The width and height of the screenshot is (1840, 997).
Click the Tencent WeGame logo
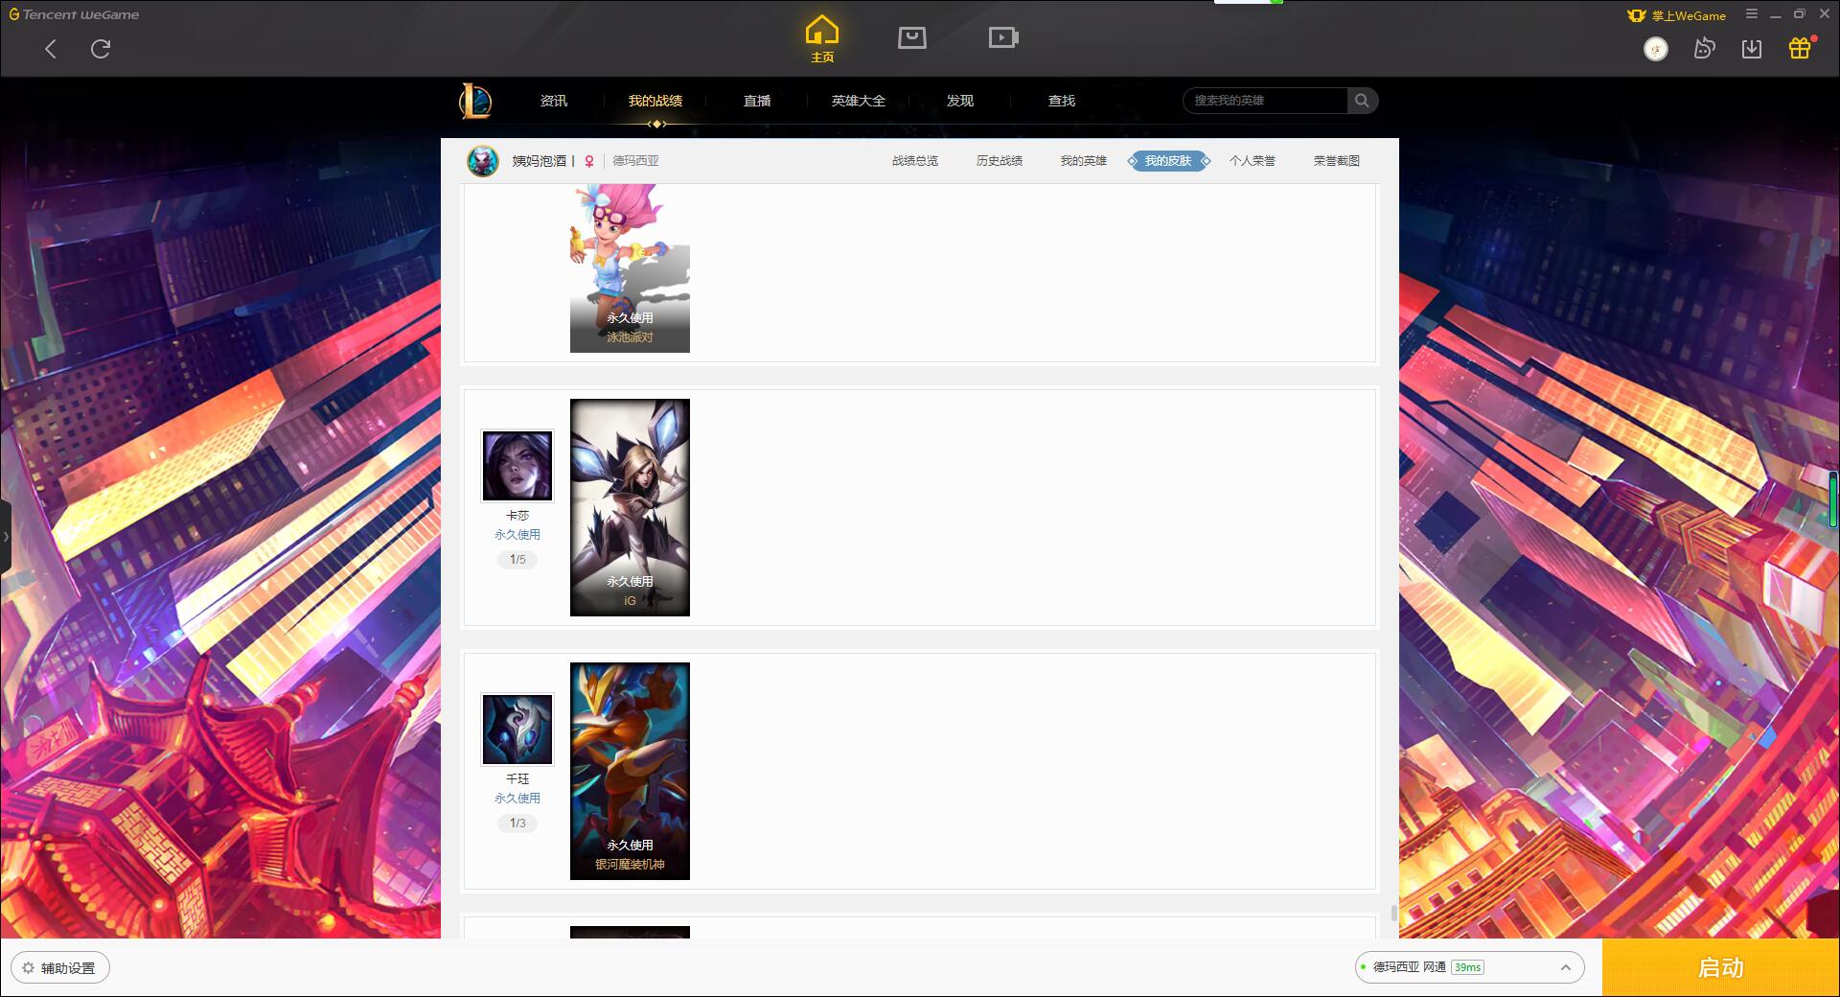tap(74, 14)
